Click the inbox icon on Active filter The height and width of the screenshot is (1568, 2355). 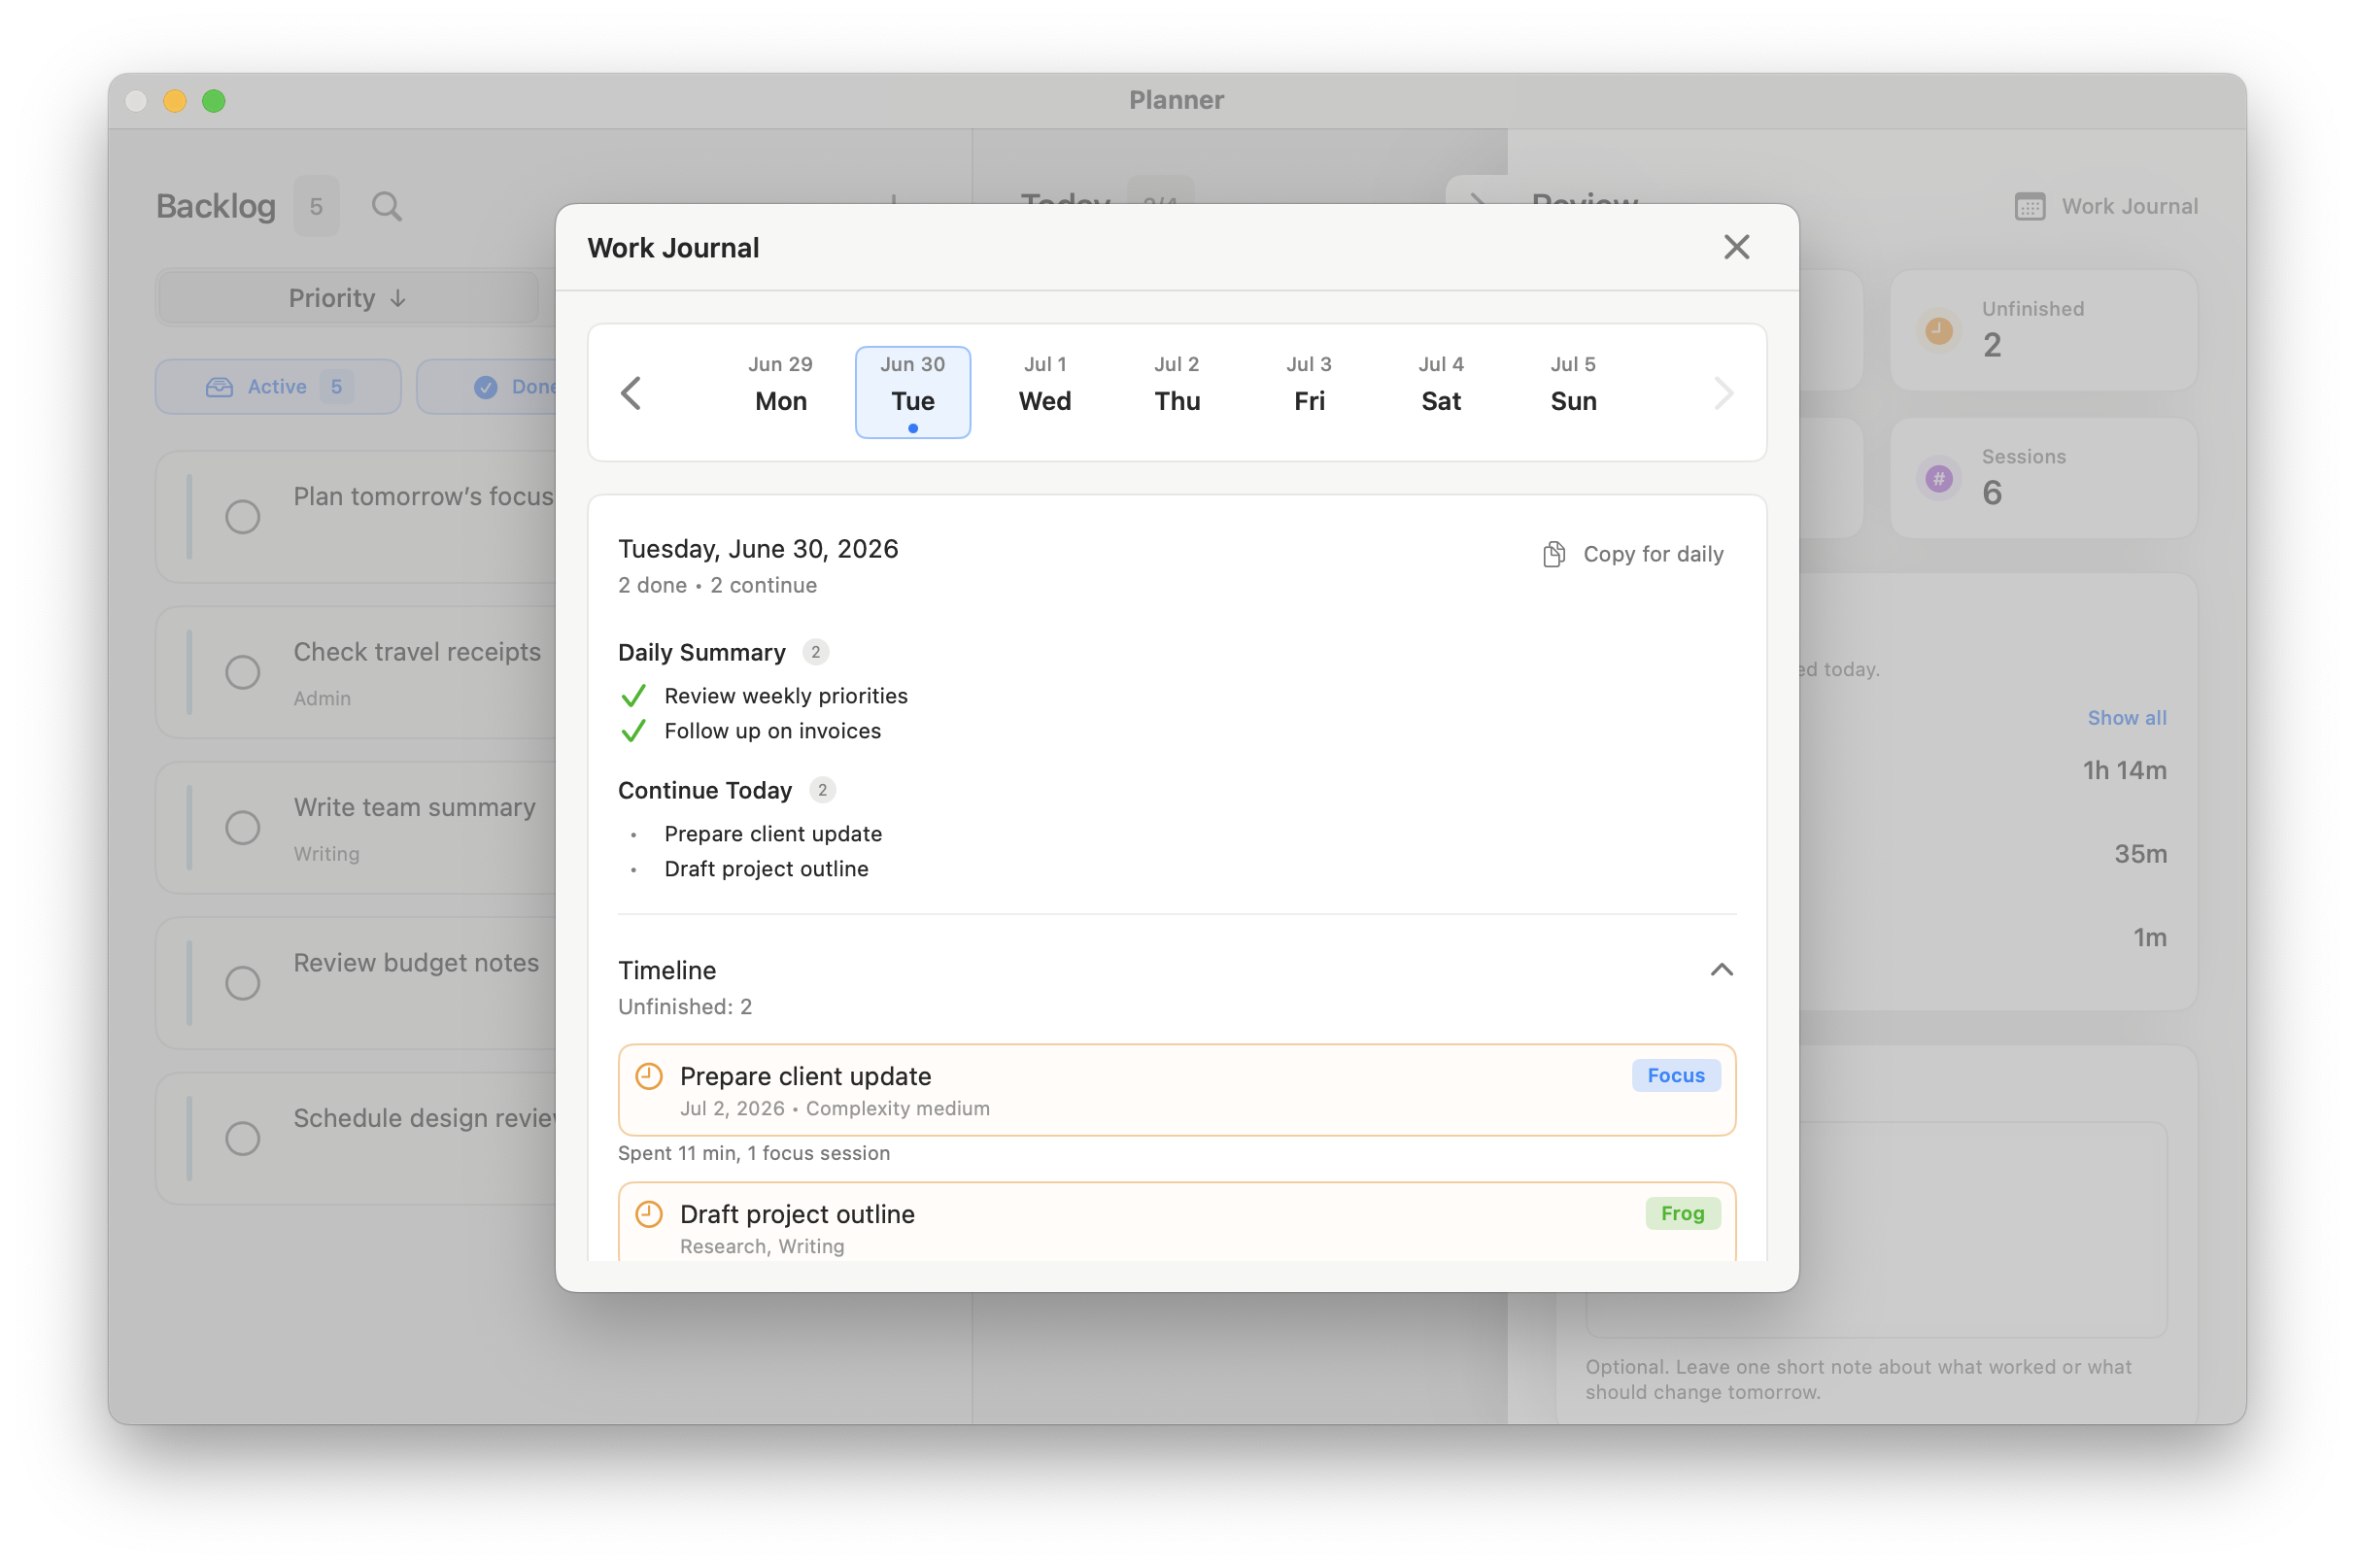pyautogui.click(x=219, y=387)
